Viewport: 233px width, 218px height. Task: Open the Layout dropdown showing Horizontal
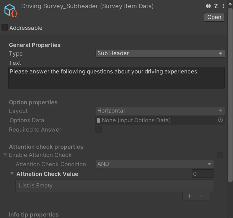tap(160, 111)
